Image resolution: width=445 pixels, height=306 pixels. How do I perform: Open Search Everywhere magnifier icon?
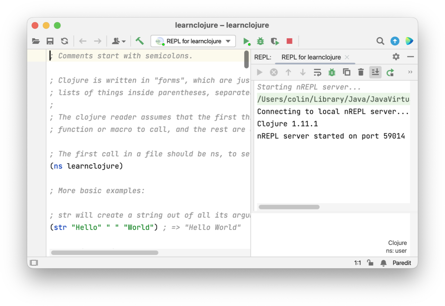coord(380,41)
